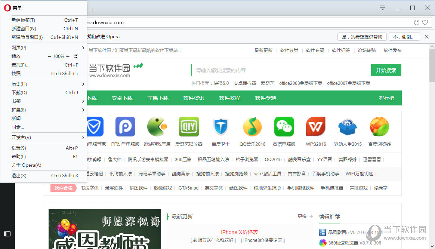Select 关于 Opera(A) menu item
Viewport: 435px width, 249px height.
coord(44,165)
